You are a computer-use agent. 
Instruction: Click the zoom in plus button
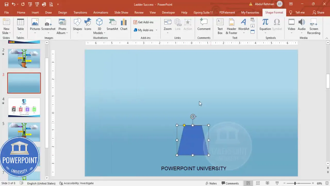(313, 183)
